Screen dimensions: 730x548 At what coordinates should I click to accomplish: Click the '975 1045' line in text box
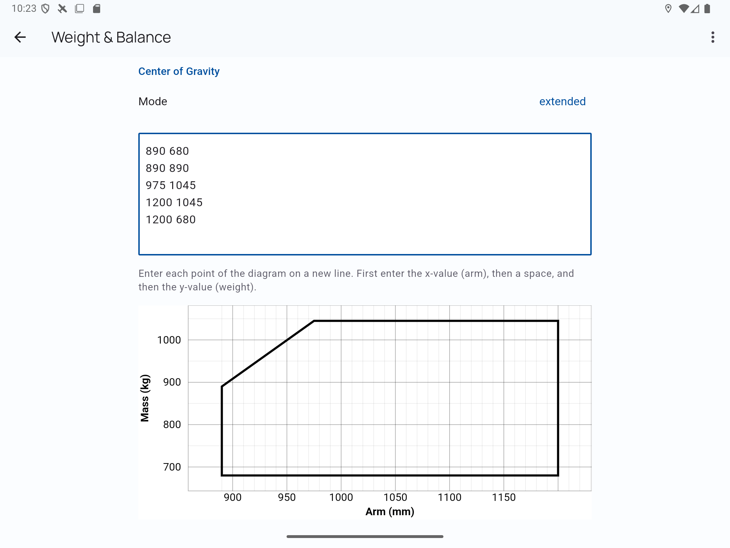click(171, 185)
